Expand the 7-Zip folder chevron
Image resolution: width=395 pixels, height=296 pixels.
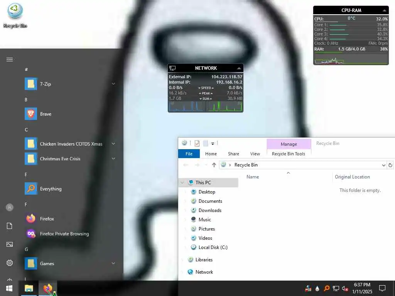pos(113,84)
